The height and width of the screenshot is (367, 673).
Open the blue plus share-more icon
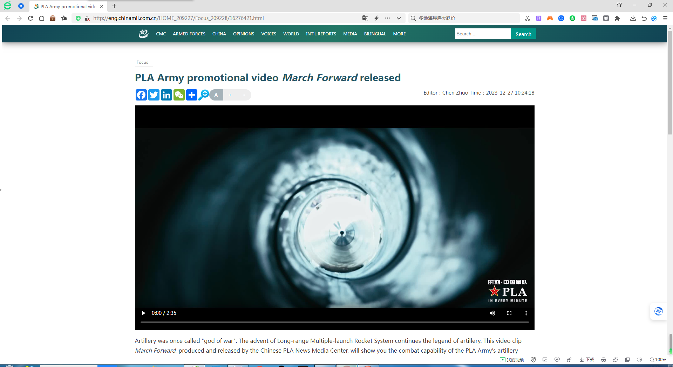click(192, 95)
